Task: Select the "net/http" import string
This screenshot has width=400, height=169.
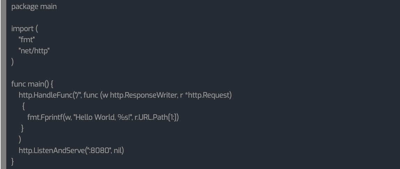Action: tap(34, 51)
